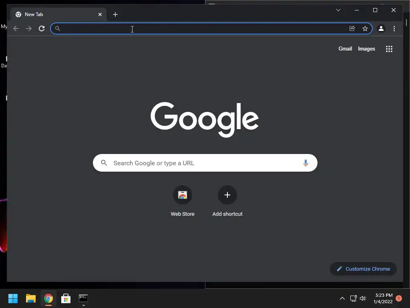Viewport: 410px width, 308px height.
Task: Click the Chrome icon in the taskbar
Action: click(x=48, y=298)
